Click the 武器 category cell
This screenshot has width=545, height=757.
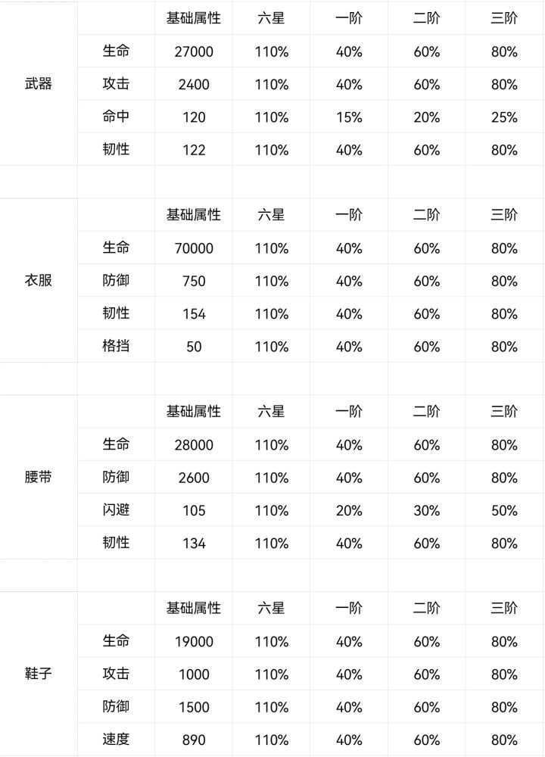point(39,84)
